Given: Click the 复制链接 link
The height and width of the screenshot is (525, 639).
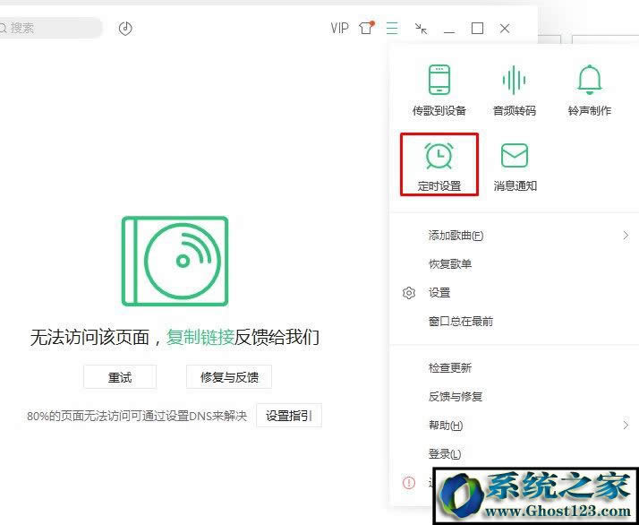Looking at the screenshot, I should [200, 338].
